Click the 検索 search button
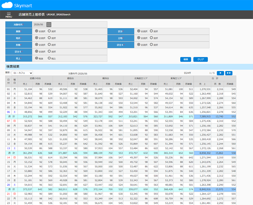Viewport: 253px width, 205px height. [x=186, y=59]
